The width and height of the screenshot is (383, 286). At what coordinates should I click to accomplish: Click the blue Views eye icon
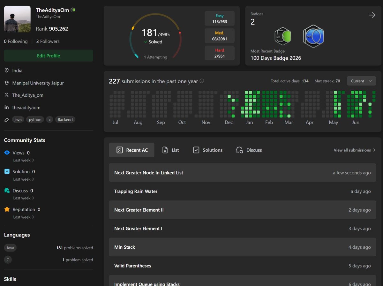click(x=7, y=153)
